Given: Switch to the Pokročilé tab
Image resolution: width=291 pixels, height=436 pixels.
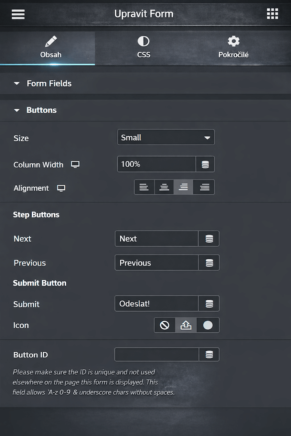Looking at the screenshot, I should tap(233, 48).
